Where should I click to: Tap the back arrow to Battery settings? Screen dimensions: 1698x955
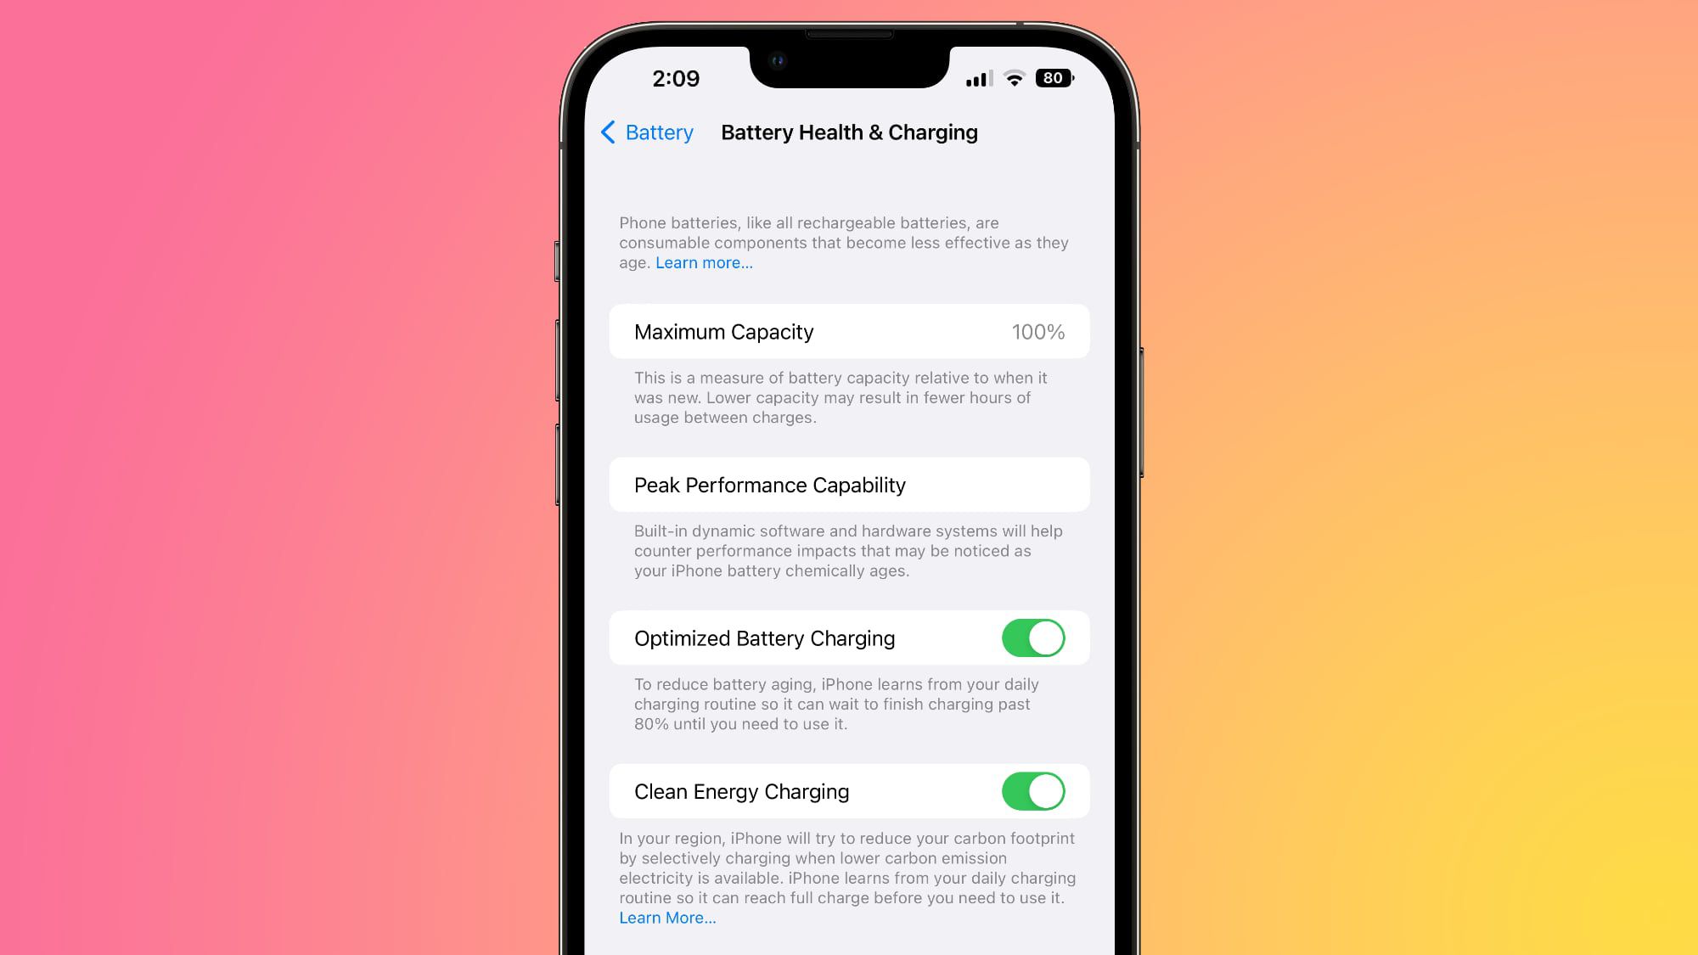609,132
